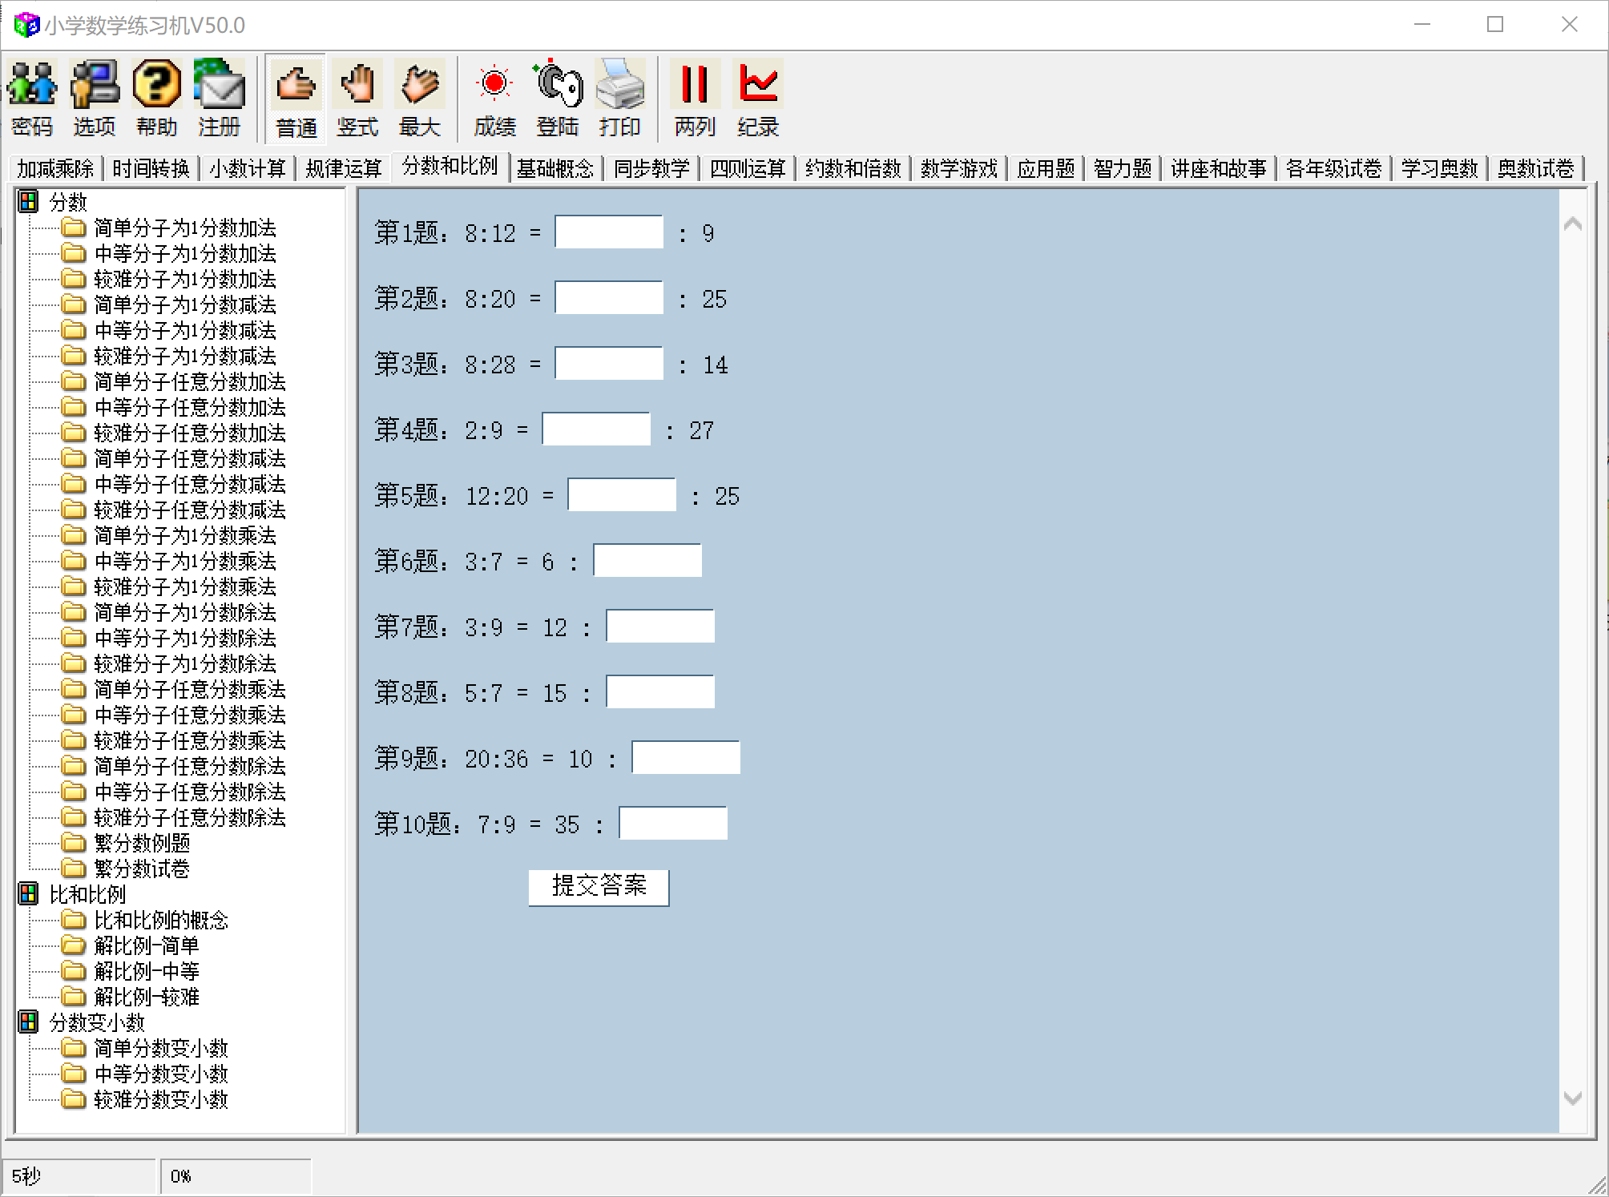Open the 选项 options tool
This screenshot has width=1609, height=1197.
[95, 98]
